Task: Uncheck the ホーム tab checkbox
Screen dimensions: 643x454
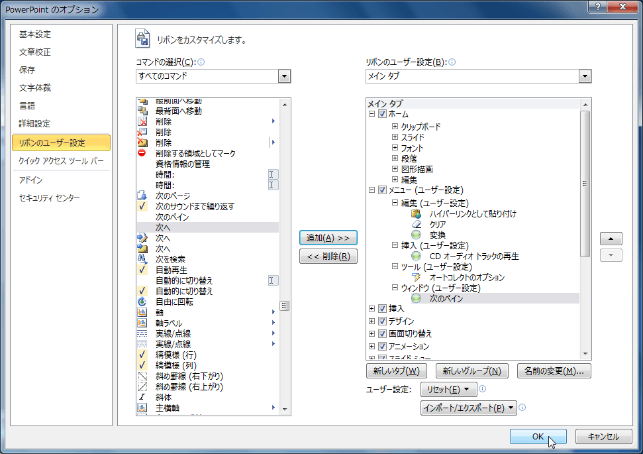Action: pos(382,114)
